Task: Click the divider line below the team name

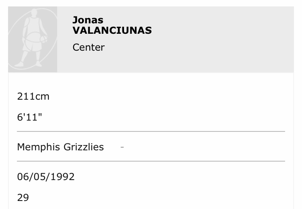Action: 151,161
